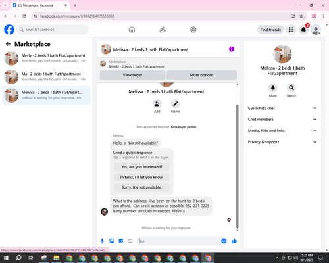This screenshot has width=329, height=263.
Task: Send a thumbs up like
Action: pos(234,241)
